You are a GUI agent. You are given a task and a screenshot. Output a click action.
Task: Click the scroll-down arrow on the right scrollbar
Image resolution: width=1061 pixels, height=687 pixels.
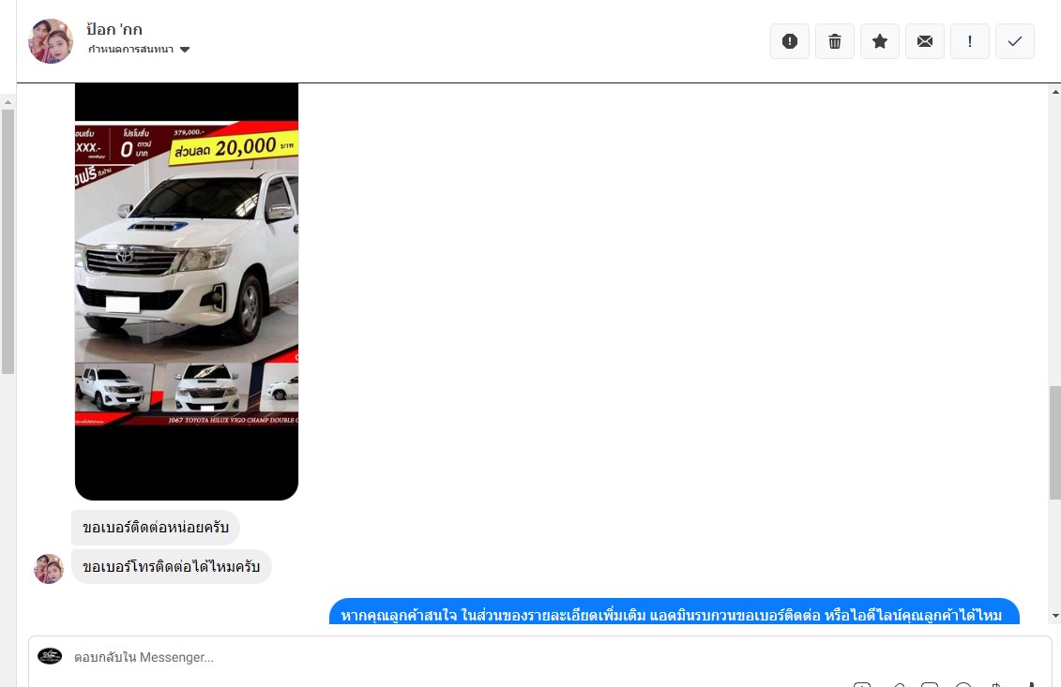(1055, 616)
